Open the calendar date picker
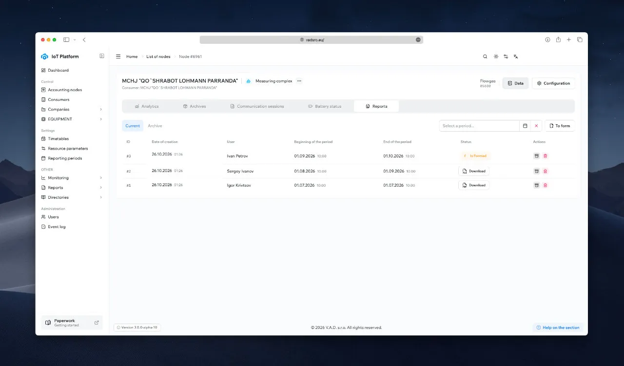The width and height of the screenshot is (624, 366). (524, 126)
